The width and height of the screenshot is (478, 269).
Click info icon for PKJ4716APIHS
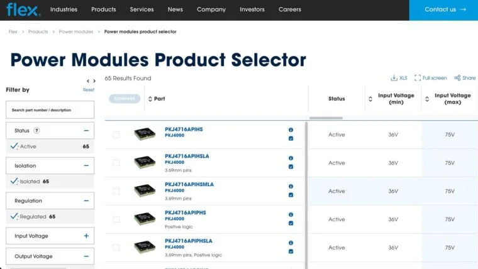pyautogui.click(x=291, y=130)
